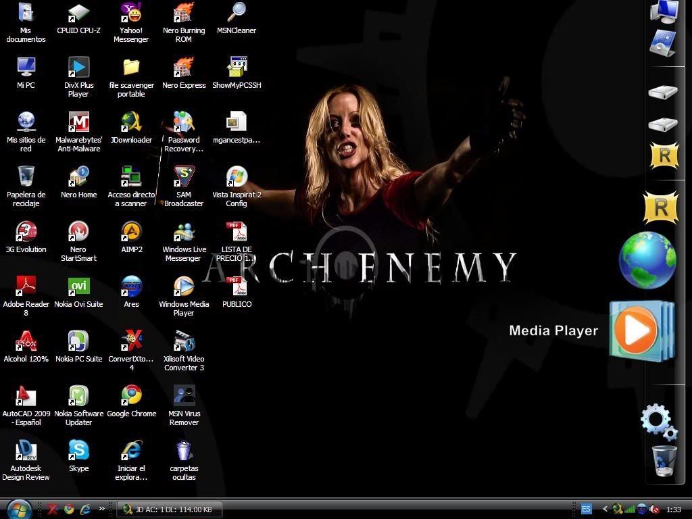
Task: Select AutoCAD 2009 - Español shortcut
Action: point(26,405)
